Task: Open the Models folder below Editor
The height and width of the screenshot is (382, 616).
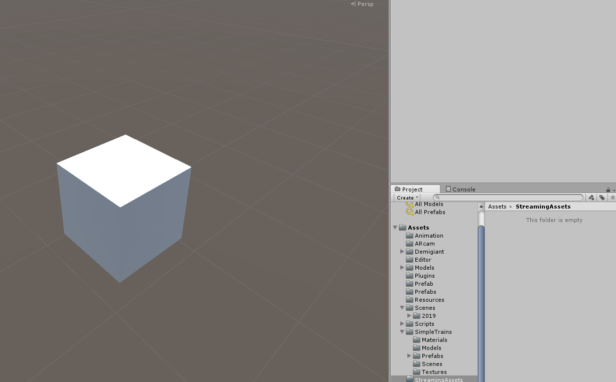Action: [420, 268]
